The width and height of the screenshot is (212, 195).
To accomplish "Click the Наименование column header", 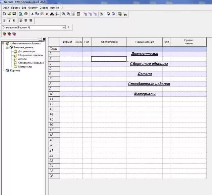I will point(144,42).
